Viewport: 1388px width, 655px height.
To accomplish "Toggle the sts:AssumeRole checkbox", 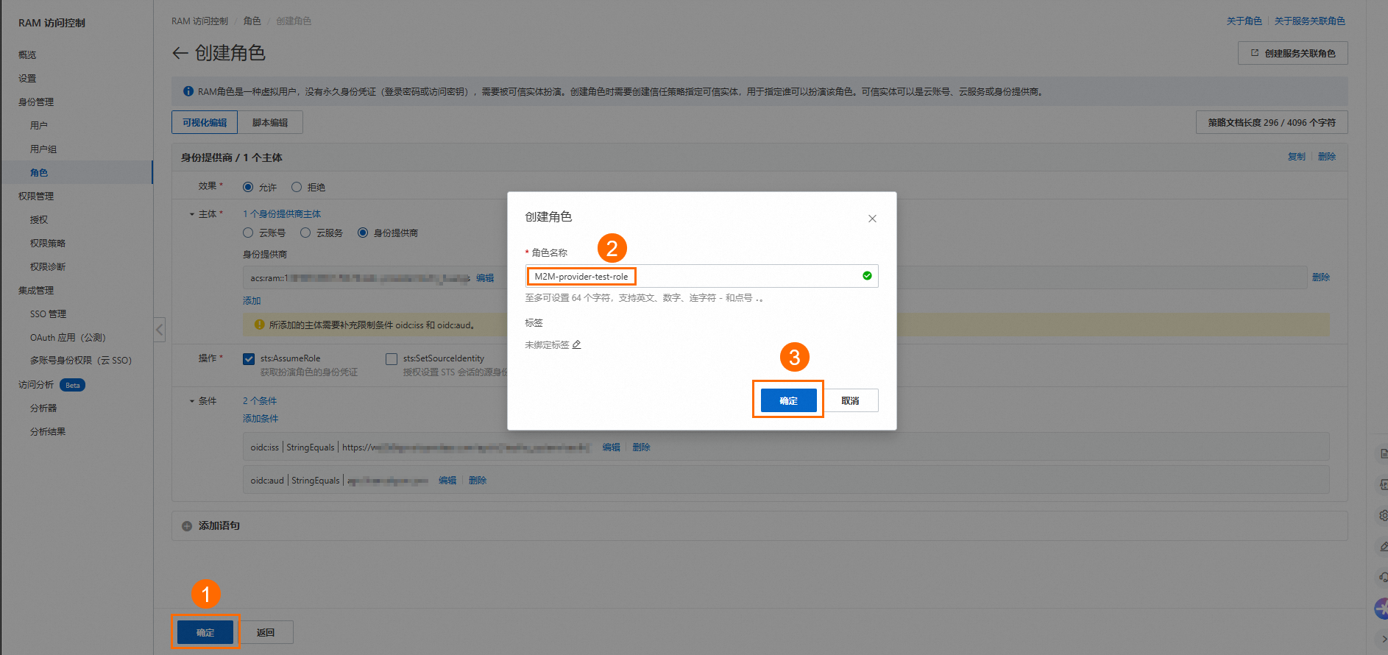I will 249,359.
